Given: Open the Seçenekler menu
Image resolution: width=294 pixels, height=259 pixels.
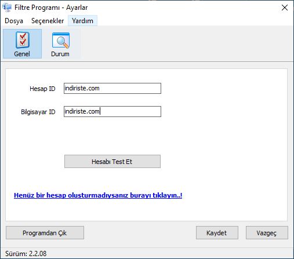Looking at the screenshot, I should pyautogui.click(x=48, y=21).
